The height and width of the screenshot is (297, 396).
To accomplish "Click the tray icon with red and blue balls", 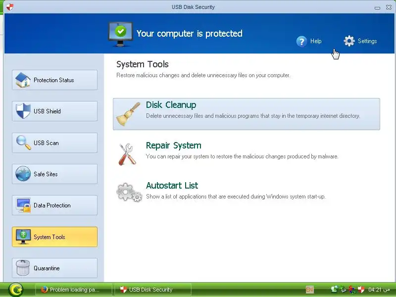I will coord(352,290).
